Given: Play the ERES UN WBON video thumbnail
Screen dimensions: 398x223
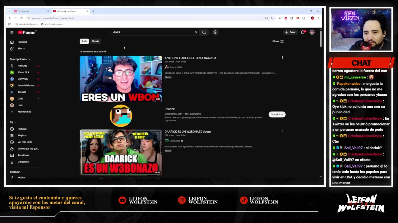Looking at the screenshot, I should tap(121, 79).
